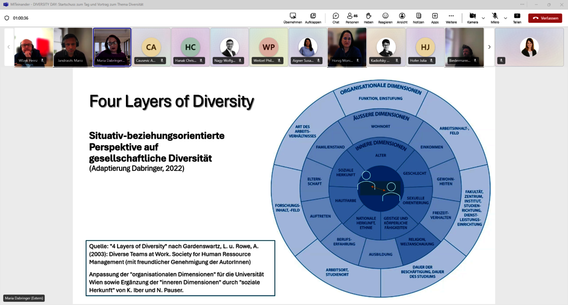Browse meeting Apps
568x305 pixels.
435,18
